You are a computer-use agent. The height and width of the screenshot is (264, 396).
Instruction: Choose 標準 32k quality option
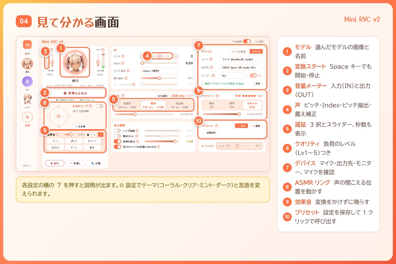(232, 105)
